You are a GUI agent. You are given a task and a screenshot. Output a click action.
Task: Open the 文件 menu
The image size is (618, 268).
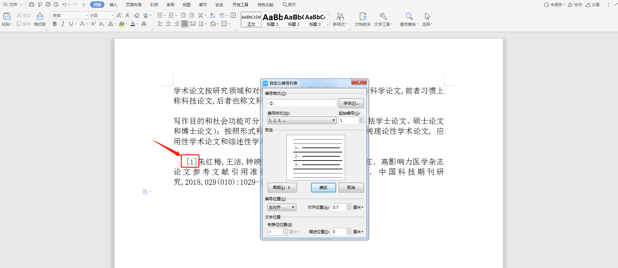13,5
